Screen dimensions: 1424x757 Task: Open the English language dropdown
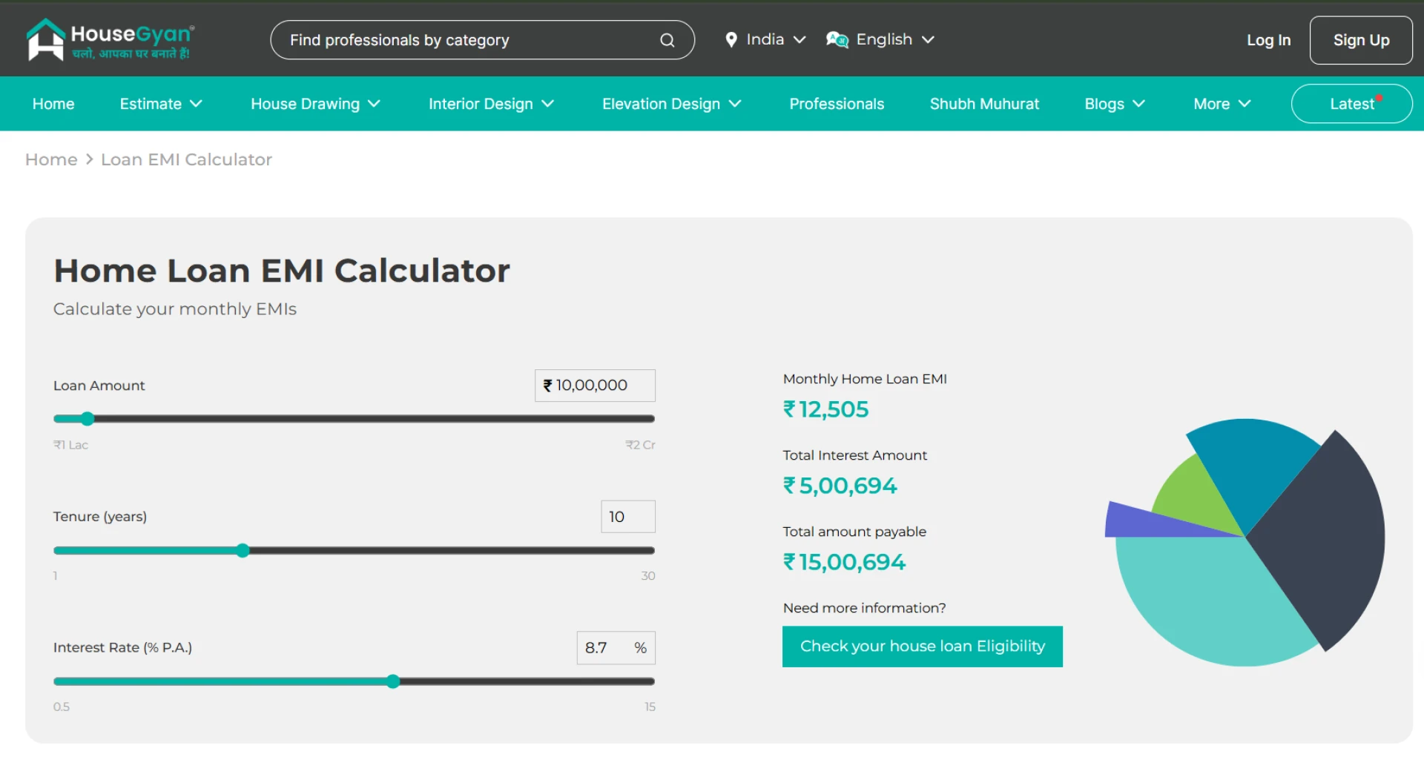click(x=894, y=40)
